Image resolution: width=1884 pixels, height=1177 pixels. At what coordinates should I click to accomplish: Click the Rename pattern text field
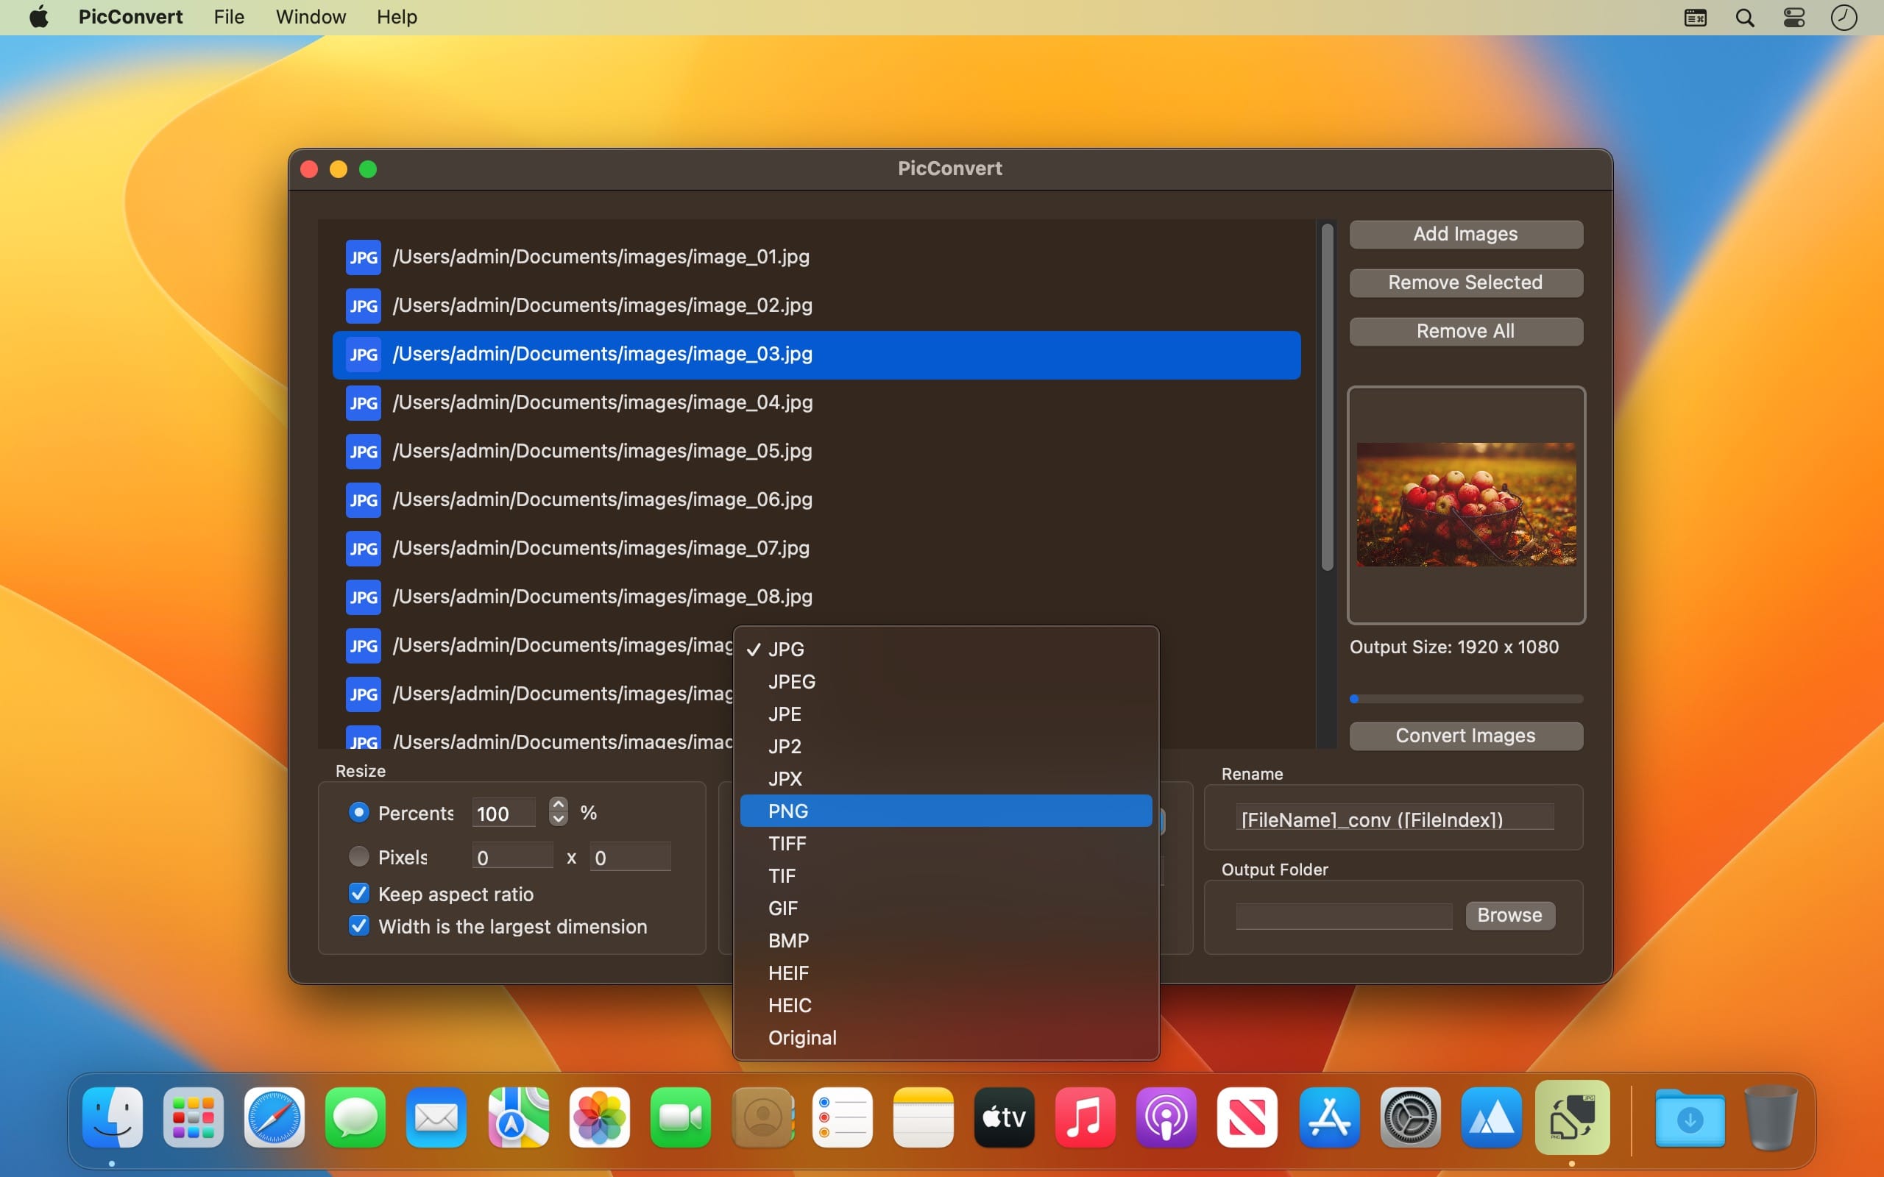pos(1395,818)
